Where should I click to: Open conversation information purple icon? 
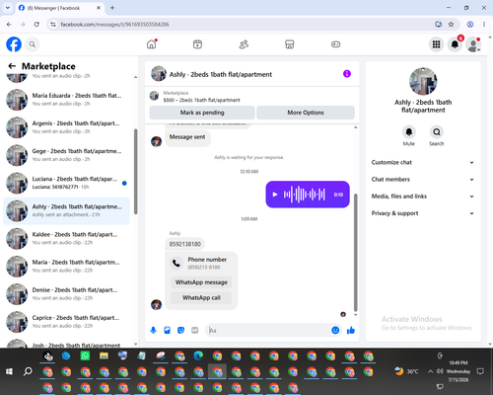pos(347,74)
